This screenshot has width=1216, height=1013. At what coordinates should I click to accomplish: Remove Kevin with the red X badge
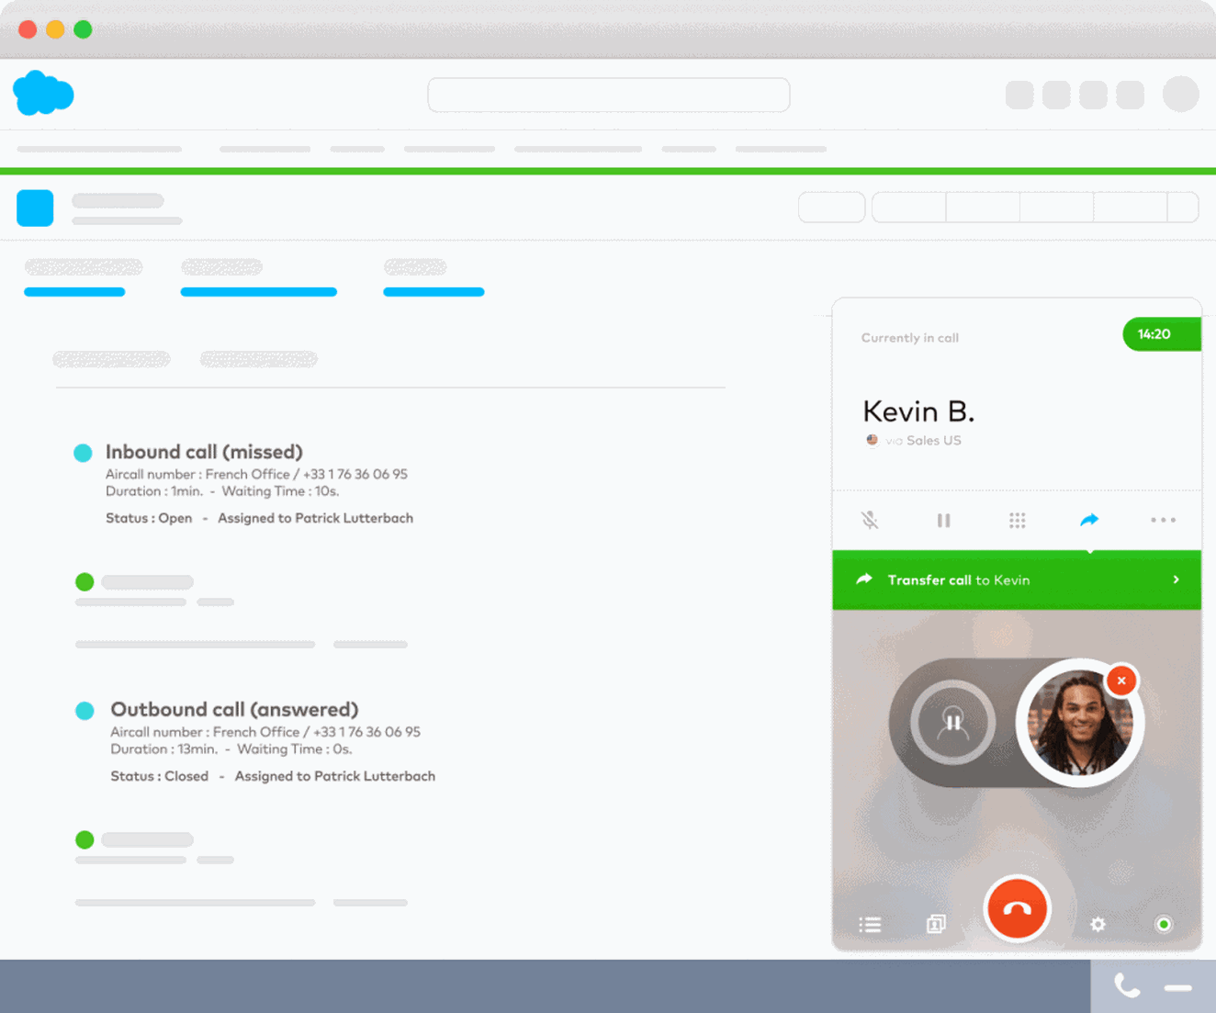1121,681
